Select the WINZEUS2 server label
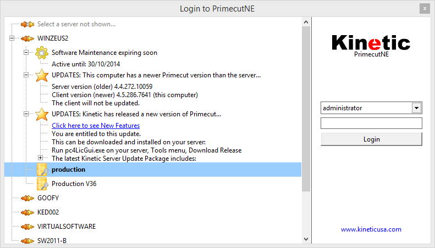 click(x=53, y=38)
